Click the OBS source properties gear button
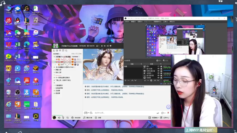The width and height of the screenshot is (237, 133). point(159,61)
